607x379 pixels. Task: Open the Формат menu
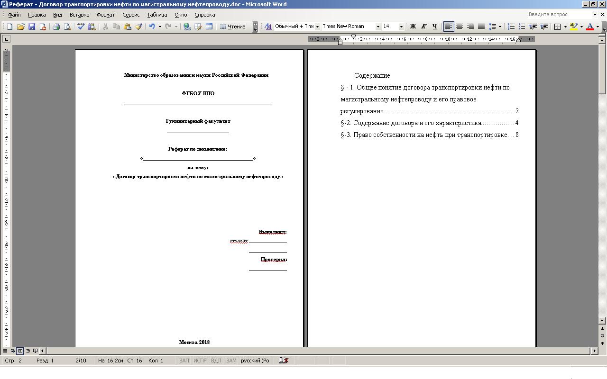[106, 15]
